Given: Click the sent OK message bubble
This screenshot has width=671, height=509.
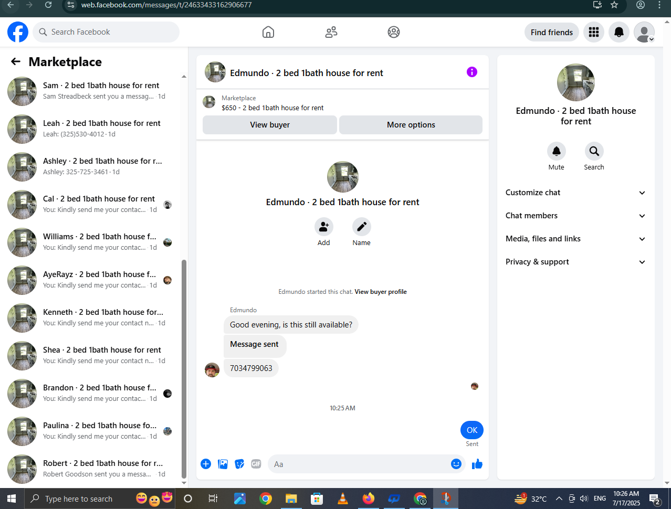Looking at the screenshot, I should coord(472,430).
